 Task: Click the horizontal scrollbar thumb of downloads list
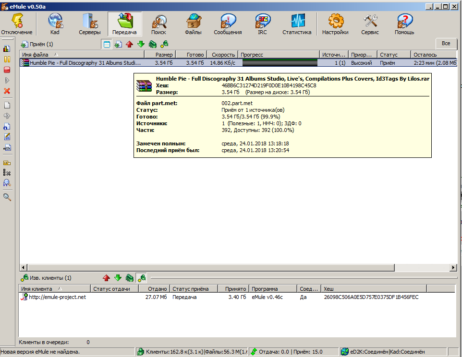pos(211,268)
